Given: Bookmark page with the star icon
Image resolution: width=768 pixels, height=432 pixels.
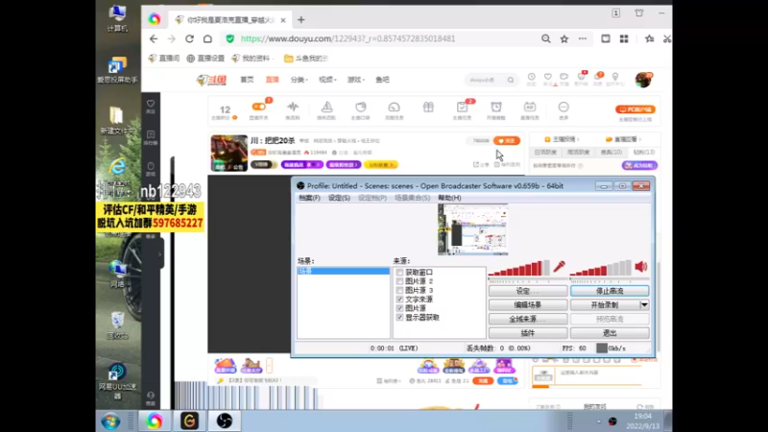Looking at the screenshot, I should [x=564, y=38].
